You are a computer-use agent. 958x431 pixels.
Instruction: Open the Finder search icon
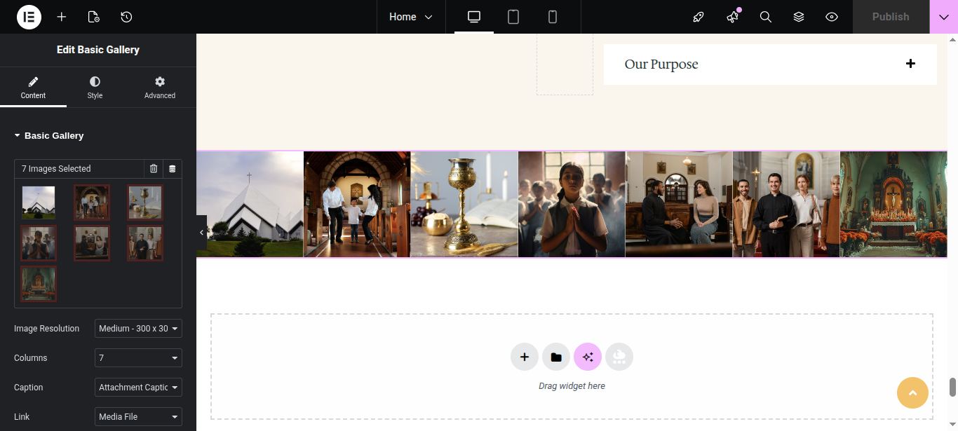pos(766,17)
